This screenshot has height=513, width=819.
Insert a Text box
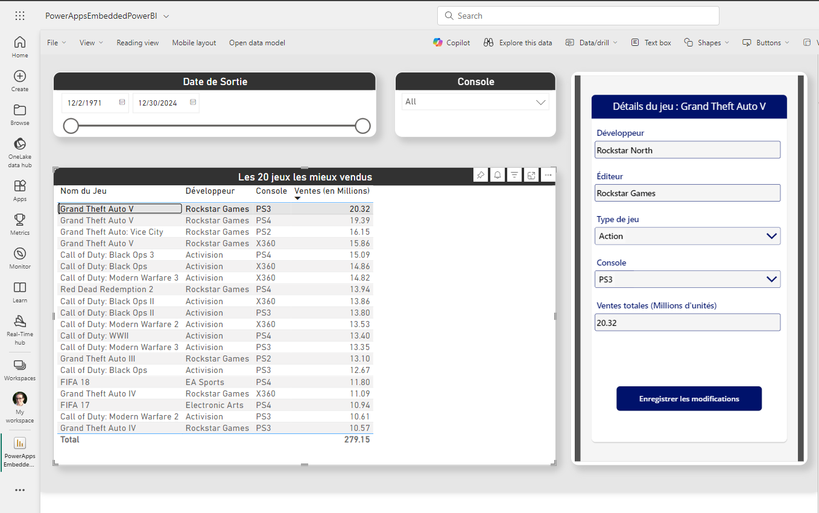pos(651,43)
